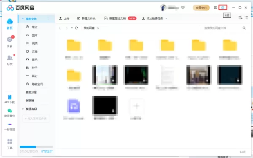Viewport: 253px width, 158px height.
Task: Open the 设置 gear icon
Action: [x=223, y=8]
